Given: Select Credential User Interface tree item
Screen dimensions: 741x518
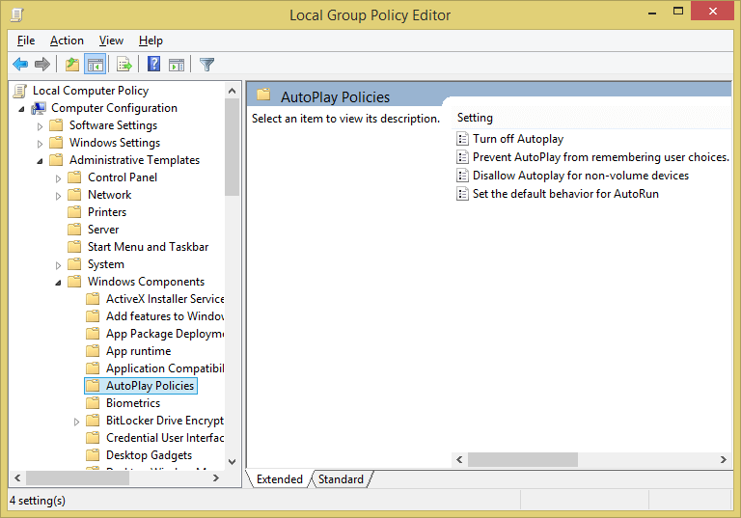Looking at the screenshot, I should 165,438.
